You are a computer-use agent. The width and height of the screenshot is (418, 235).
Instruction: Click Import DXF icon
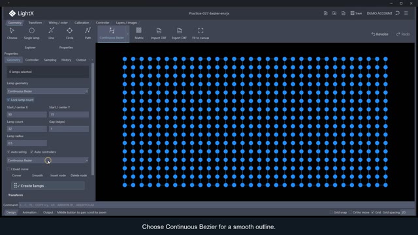coord(158,33)
